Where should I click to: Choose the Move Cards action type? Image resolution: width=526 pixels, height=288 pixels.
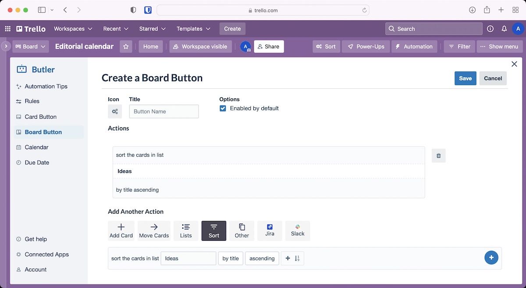pyautogui.click(x=154, y=231)
